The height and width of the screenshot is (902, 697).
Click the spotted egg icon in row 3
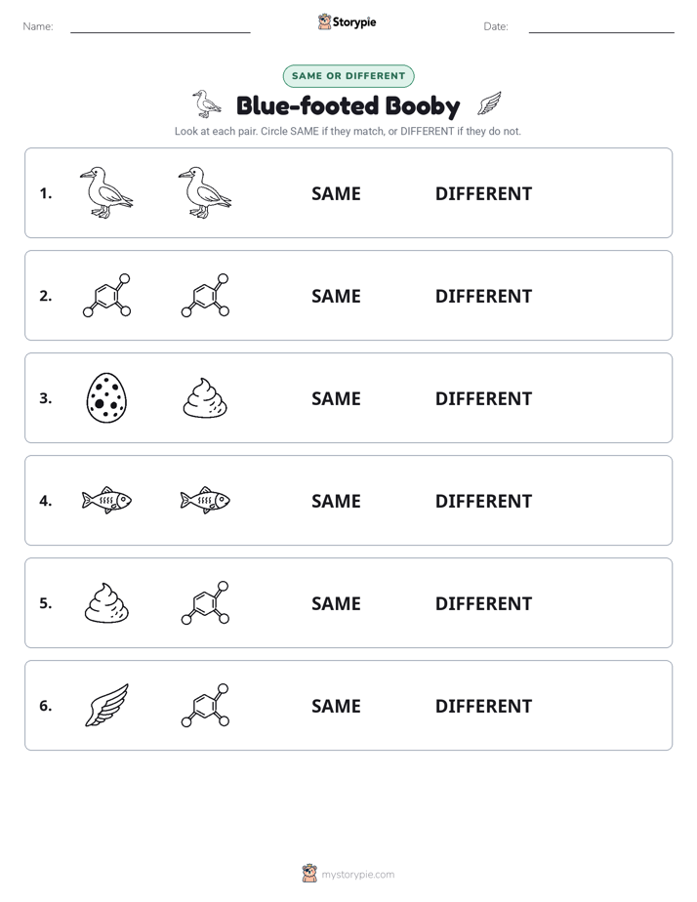106,397
